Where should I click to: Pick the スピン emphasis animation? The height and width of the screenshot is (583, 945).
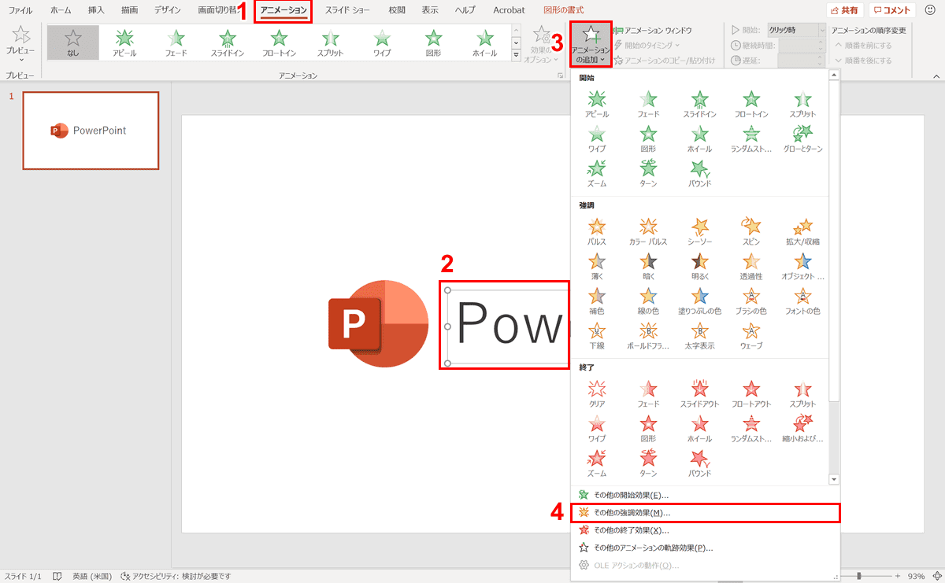751,232
